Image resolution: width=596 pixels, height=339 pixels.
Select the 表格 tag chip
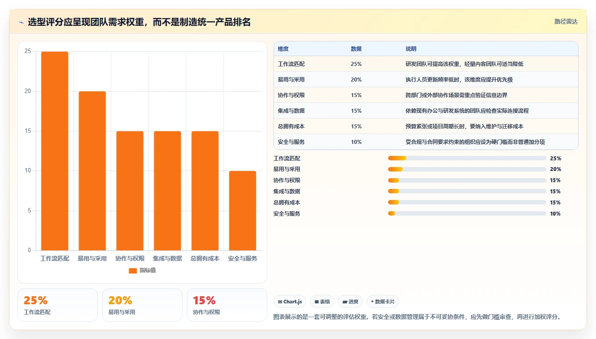pos(322,302)
